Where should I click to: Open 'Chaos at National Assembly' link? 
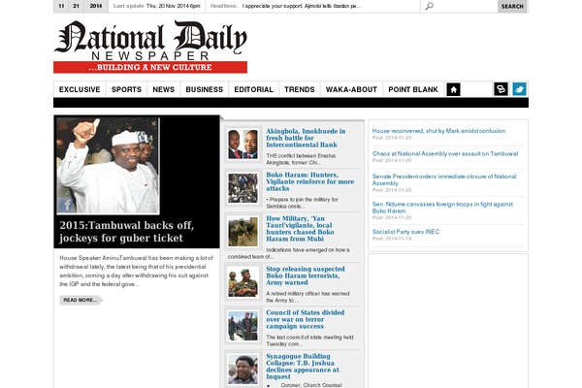tap(445, 153)
